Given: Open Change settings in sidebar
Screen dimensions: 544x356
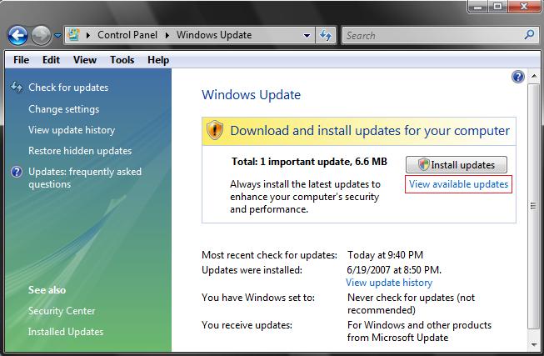Looking at the screenshot, I should pyautogui.click(x=64, y=109).
